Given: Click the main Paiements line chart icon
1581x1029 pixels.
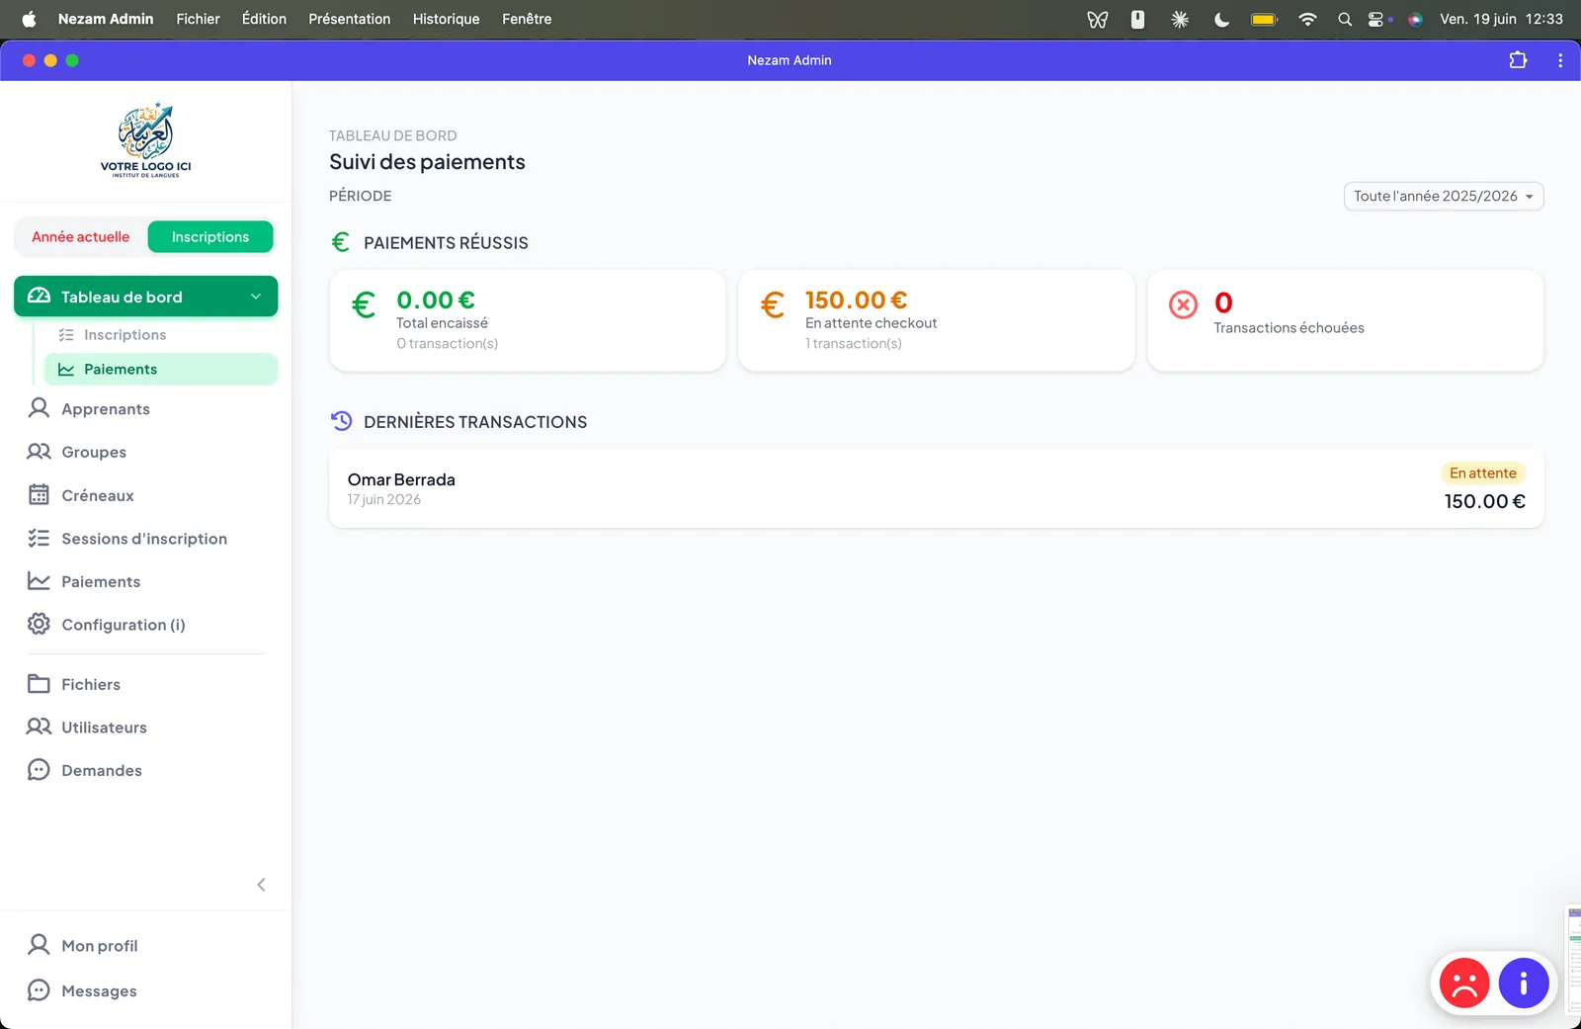Looking at the screenshot, I should tap(39, 581).
